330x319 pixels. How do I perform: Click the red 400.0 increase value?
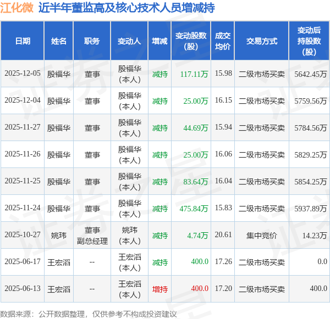click(200, 289)
